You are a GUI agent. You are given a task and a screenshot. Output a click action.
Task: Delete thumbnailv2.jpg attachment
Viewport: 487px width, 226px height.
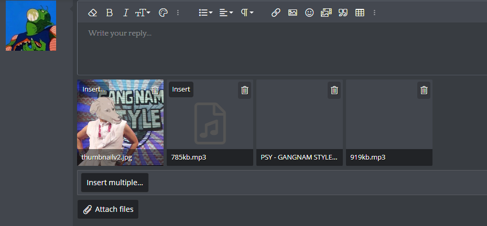click(x=155, y=90)
